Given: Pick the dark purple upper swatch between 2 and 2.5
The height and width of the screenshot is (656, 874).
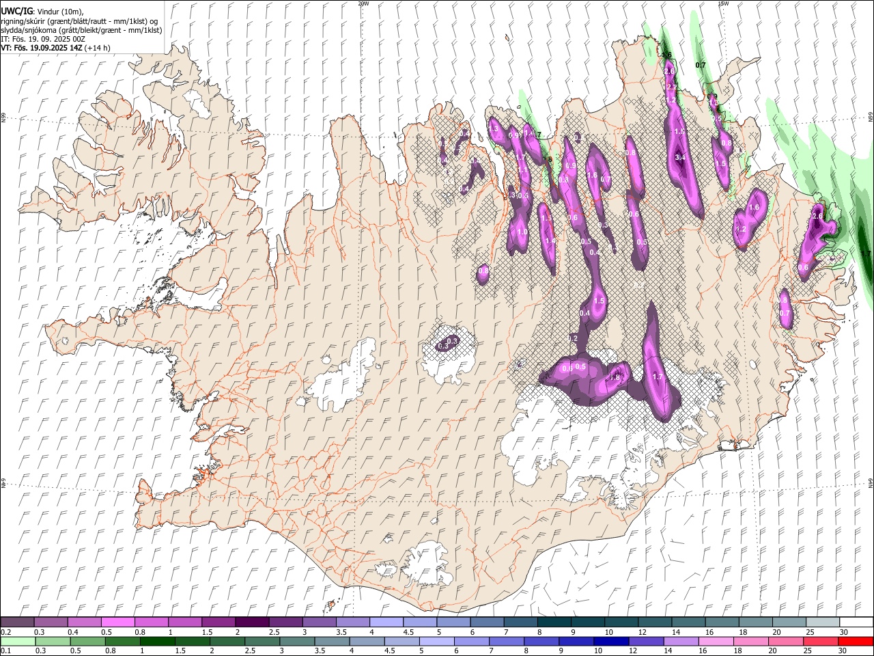Looking at the screenshot, I should coord(252,622).
